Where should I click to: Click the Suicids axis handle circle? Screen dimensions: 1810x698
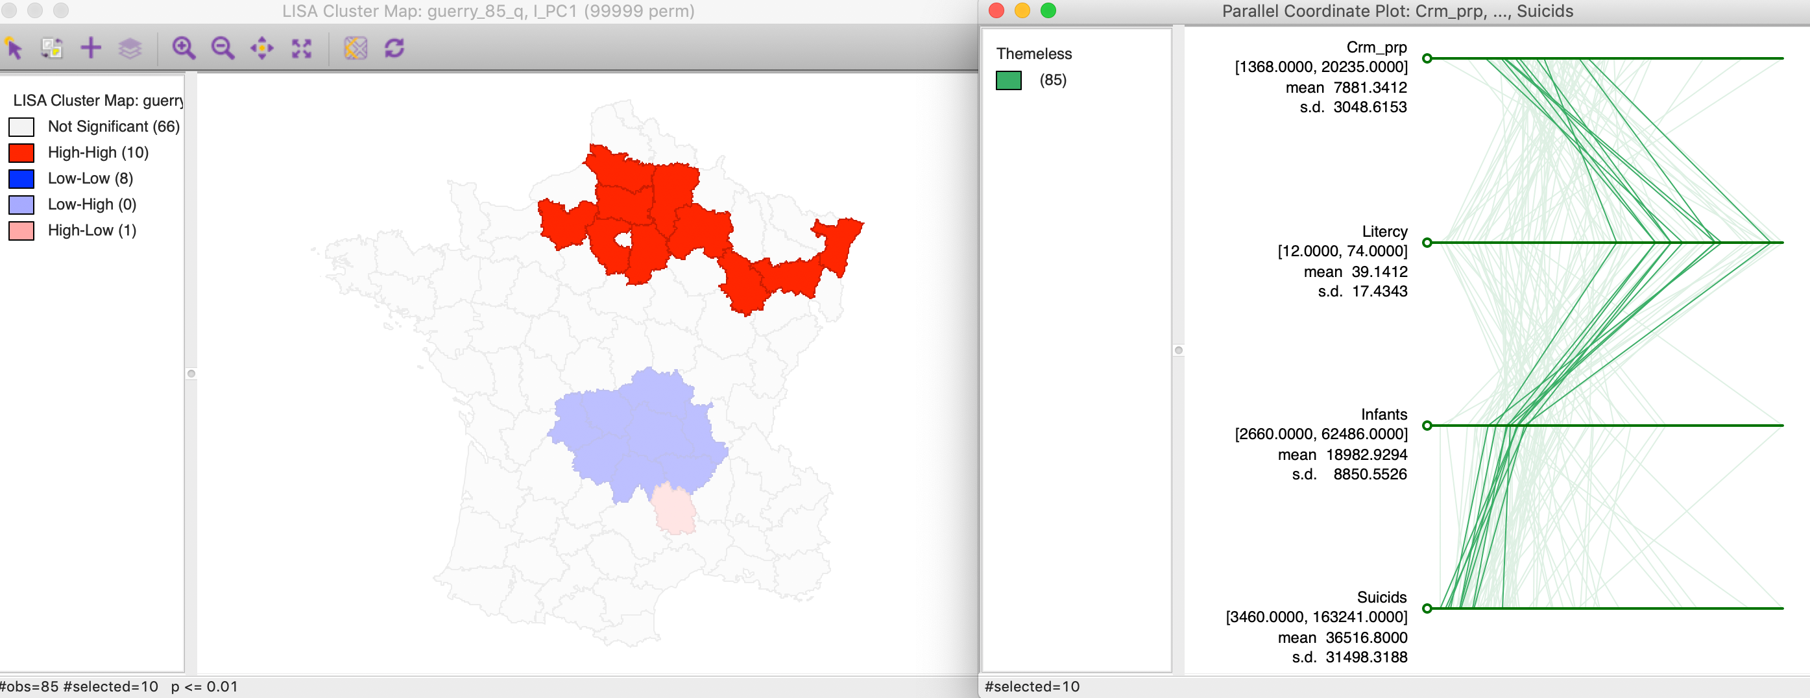pos(1427,608)
